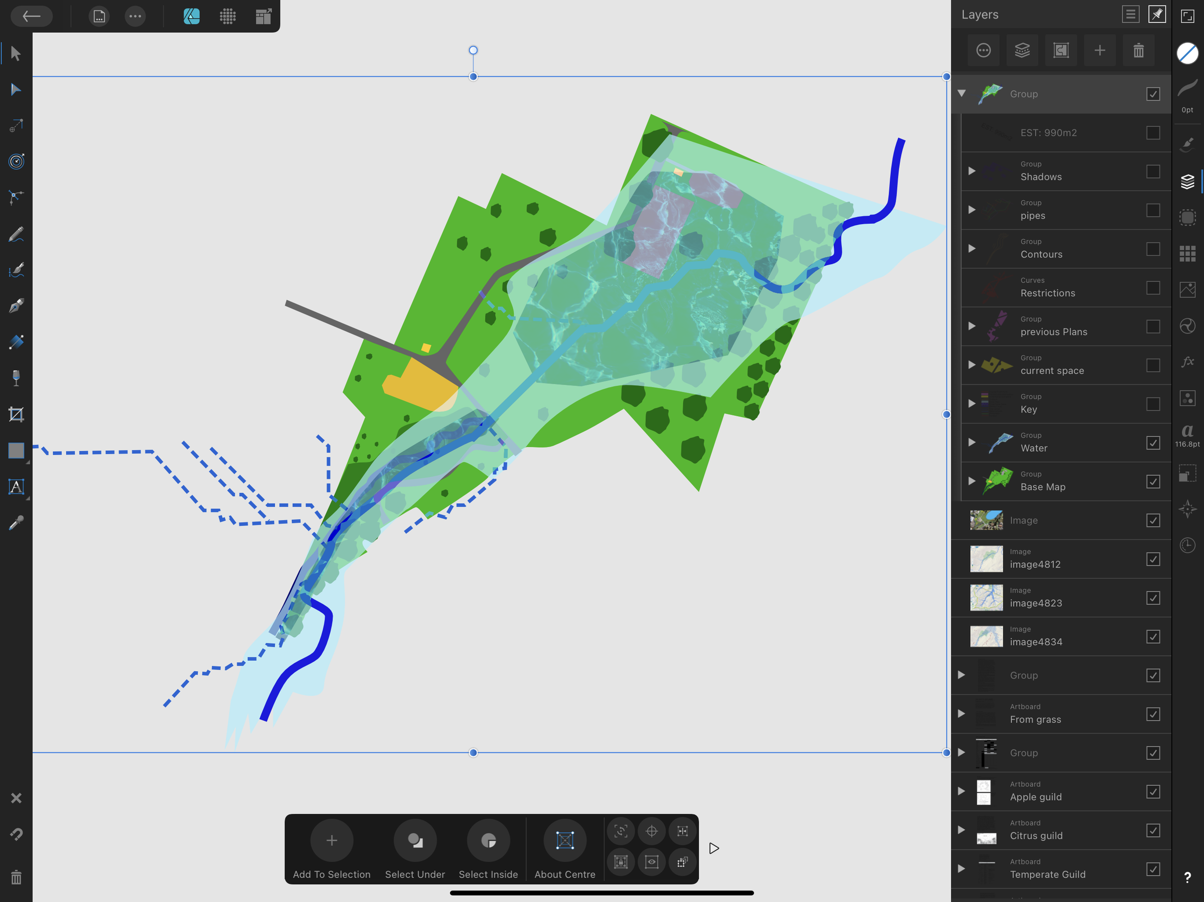
Task: Show the Shadows group layer
Action: point(1154,171)
